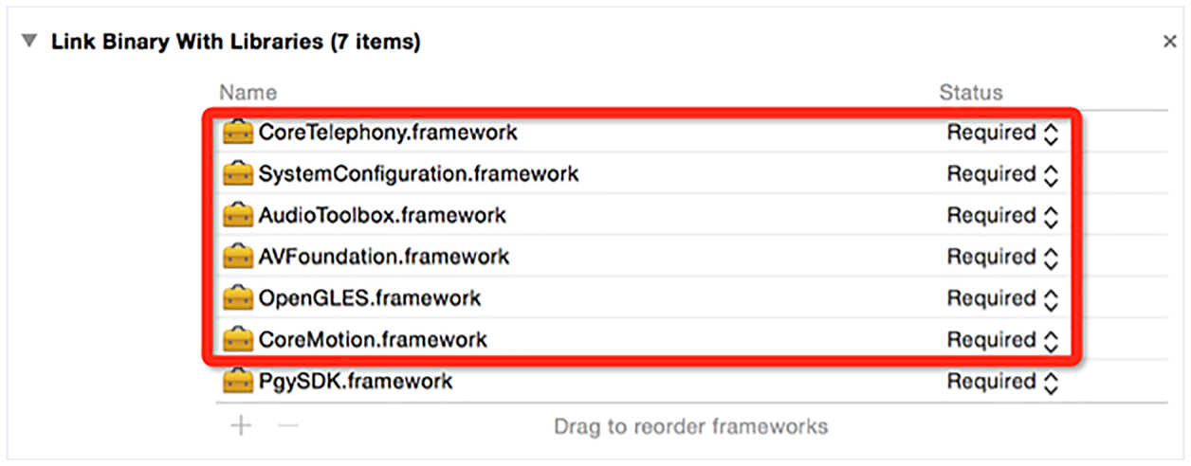This screenshot has height=466, width=1191.
Task: Change status stepper for PgySDK.framework
Action: click(1050, 382)
